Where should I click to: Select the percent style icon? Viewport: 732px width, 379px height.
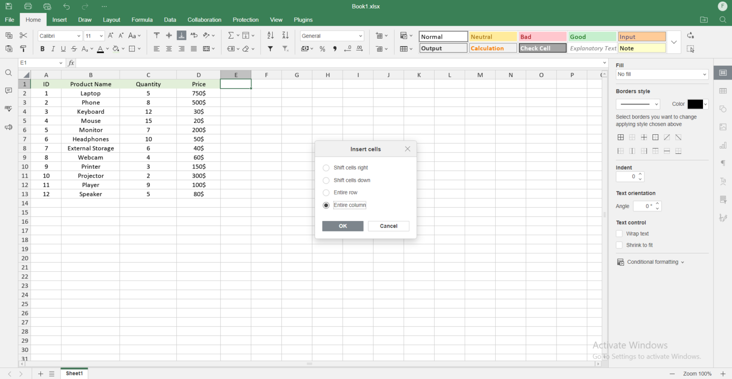pyautogui.click(x=322, y=48)
